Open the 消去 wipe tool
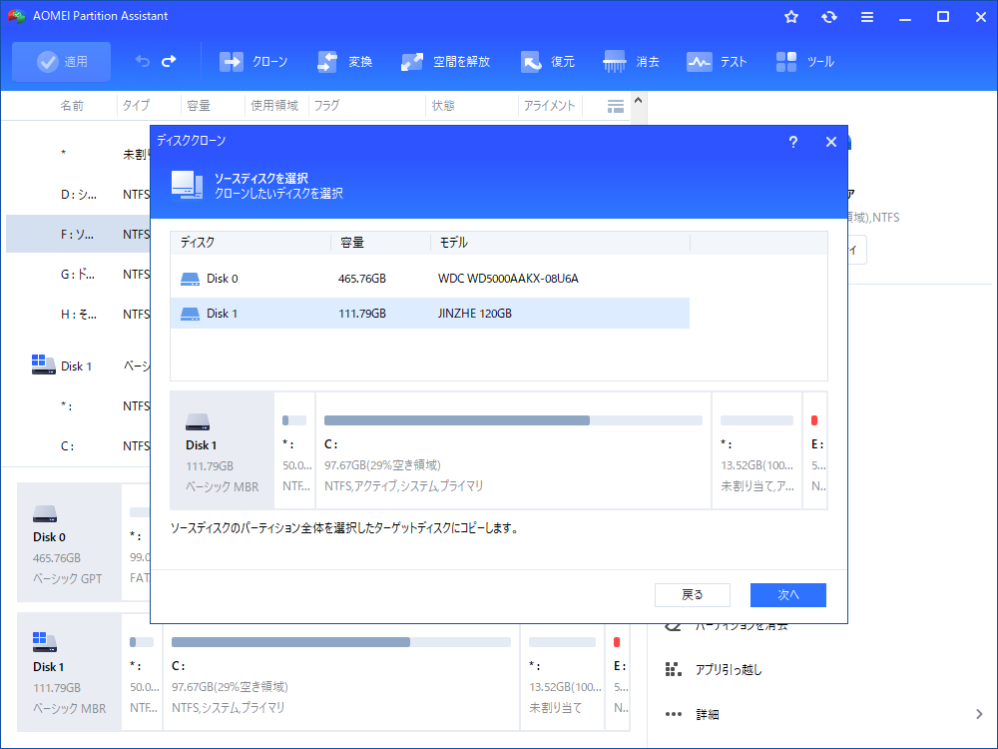 tap(631, 62)
